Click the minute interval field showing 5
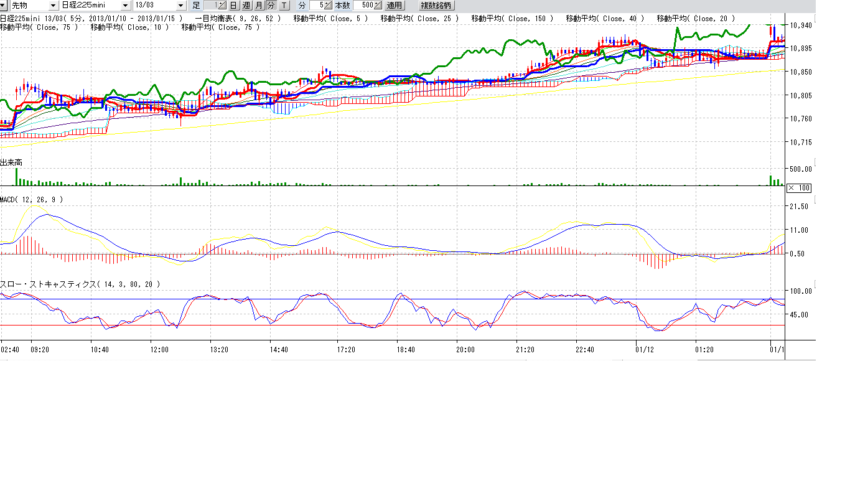Viewport: 850px width, 478px height. click(318, 6)
